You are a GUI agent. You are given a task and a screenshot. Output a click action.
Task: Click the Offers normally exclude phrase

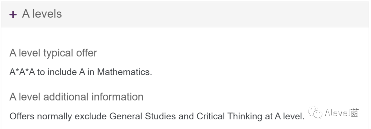pos(58,116)
